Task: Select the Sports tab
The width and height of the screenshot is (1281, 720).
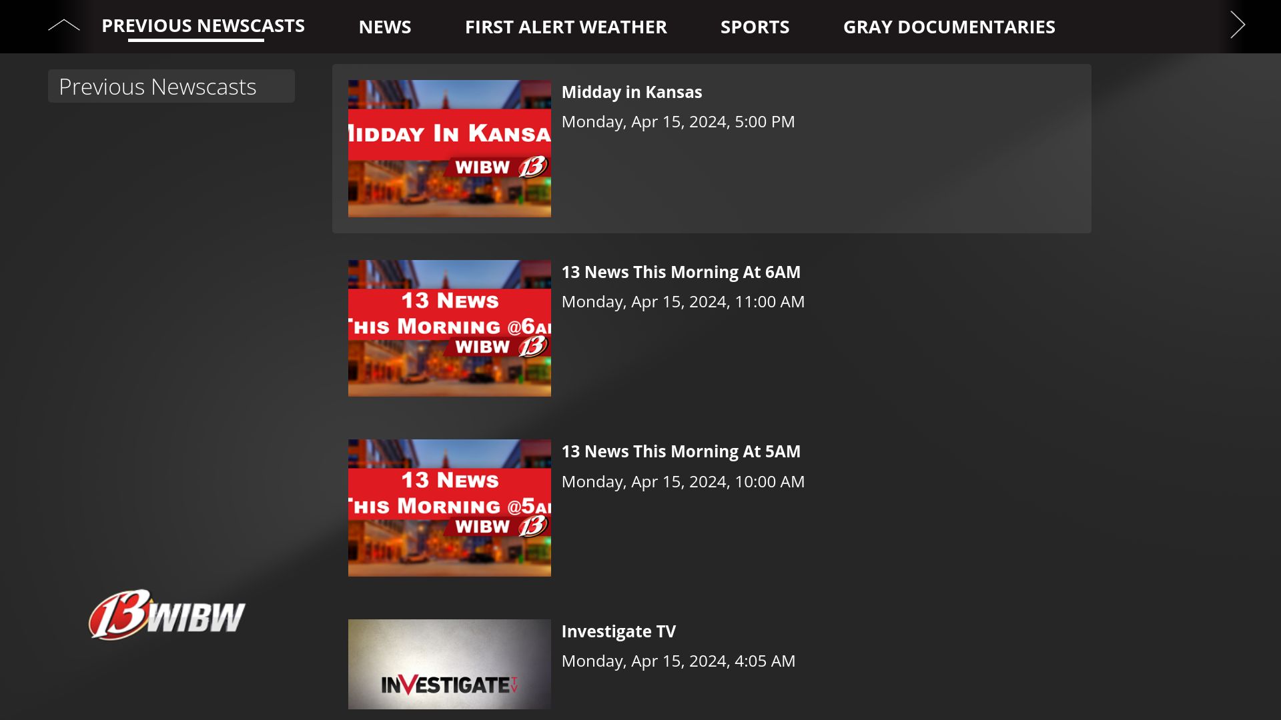Action: (755, 27)
